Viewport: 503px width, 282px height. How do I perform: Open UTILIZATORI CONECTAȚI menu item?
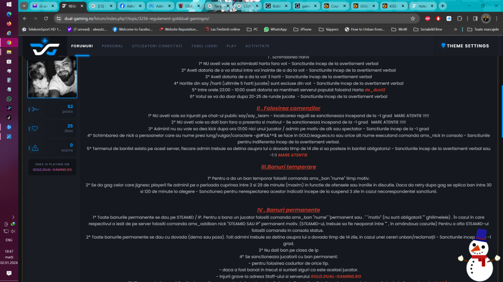click(x=157, y=46)
